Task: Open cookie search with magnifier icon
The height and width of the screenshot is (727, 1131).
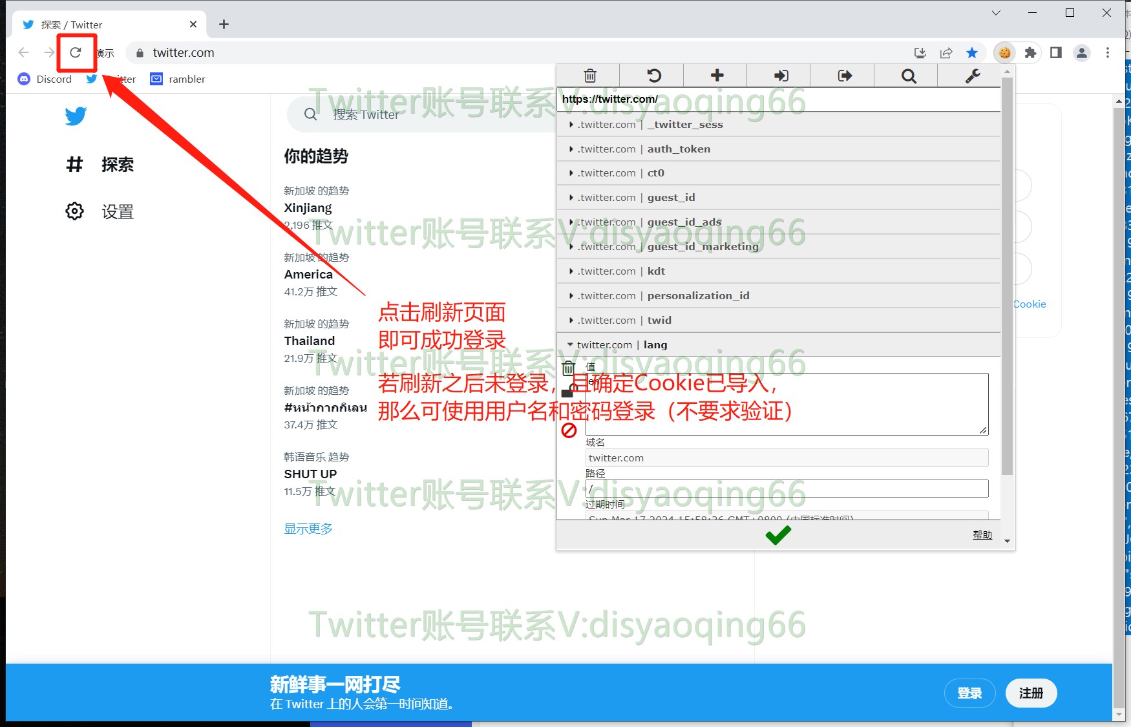Action: coord(908,76)
